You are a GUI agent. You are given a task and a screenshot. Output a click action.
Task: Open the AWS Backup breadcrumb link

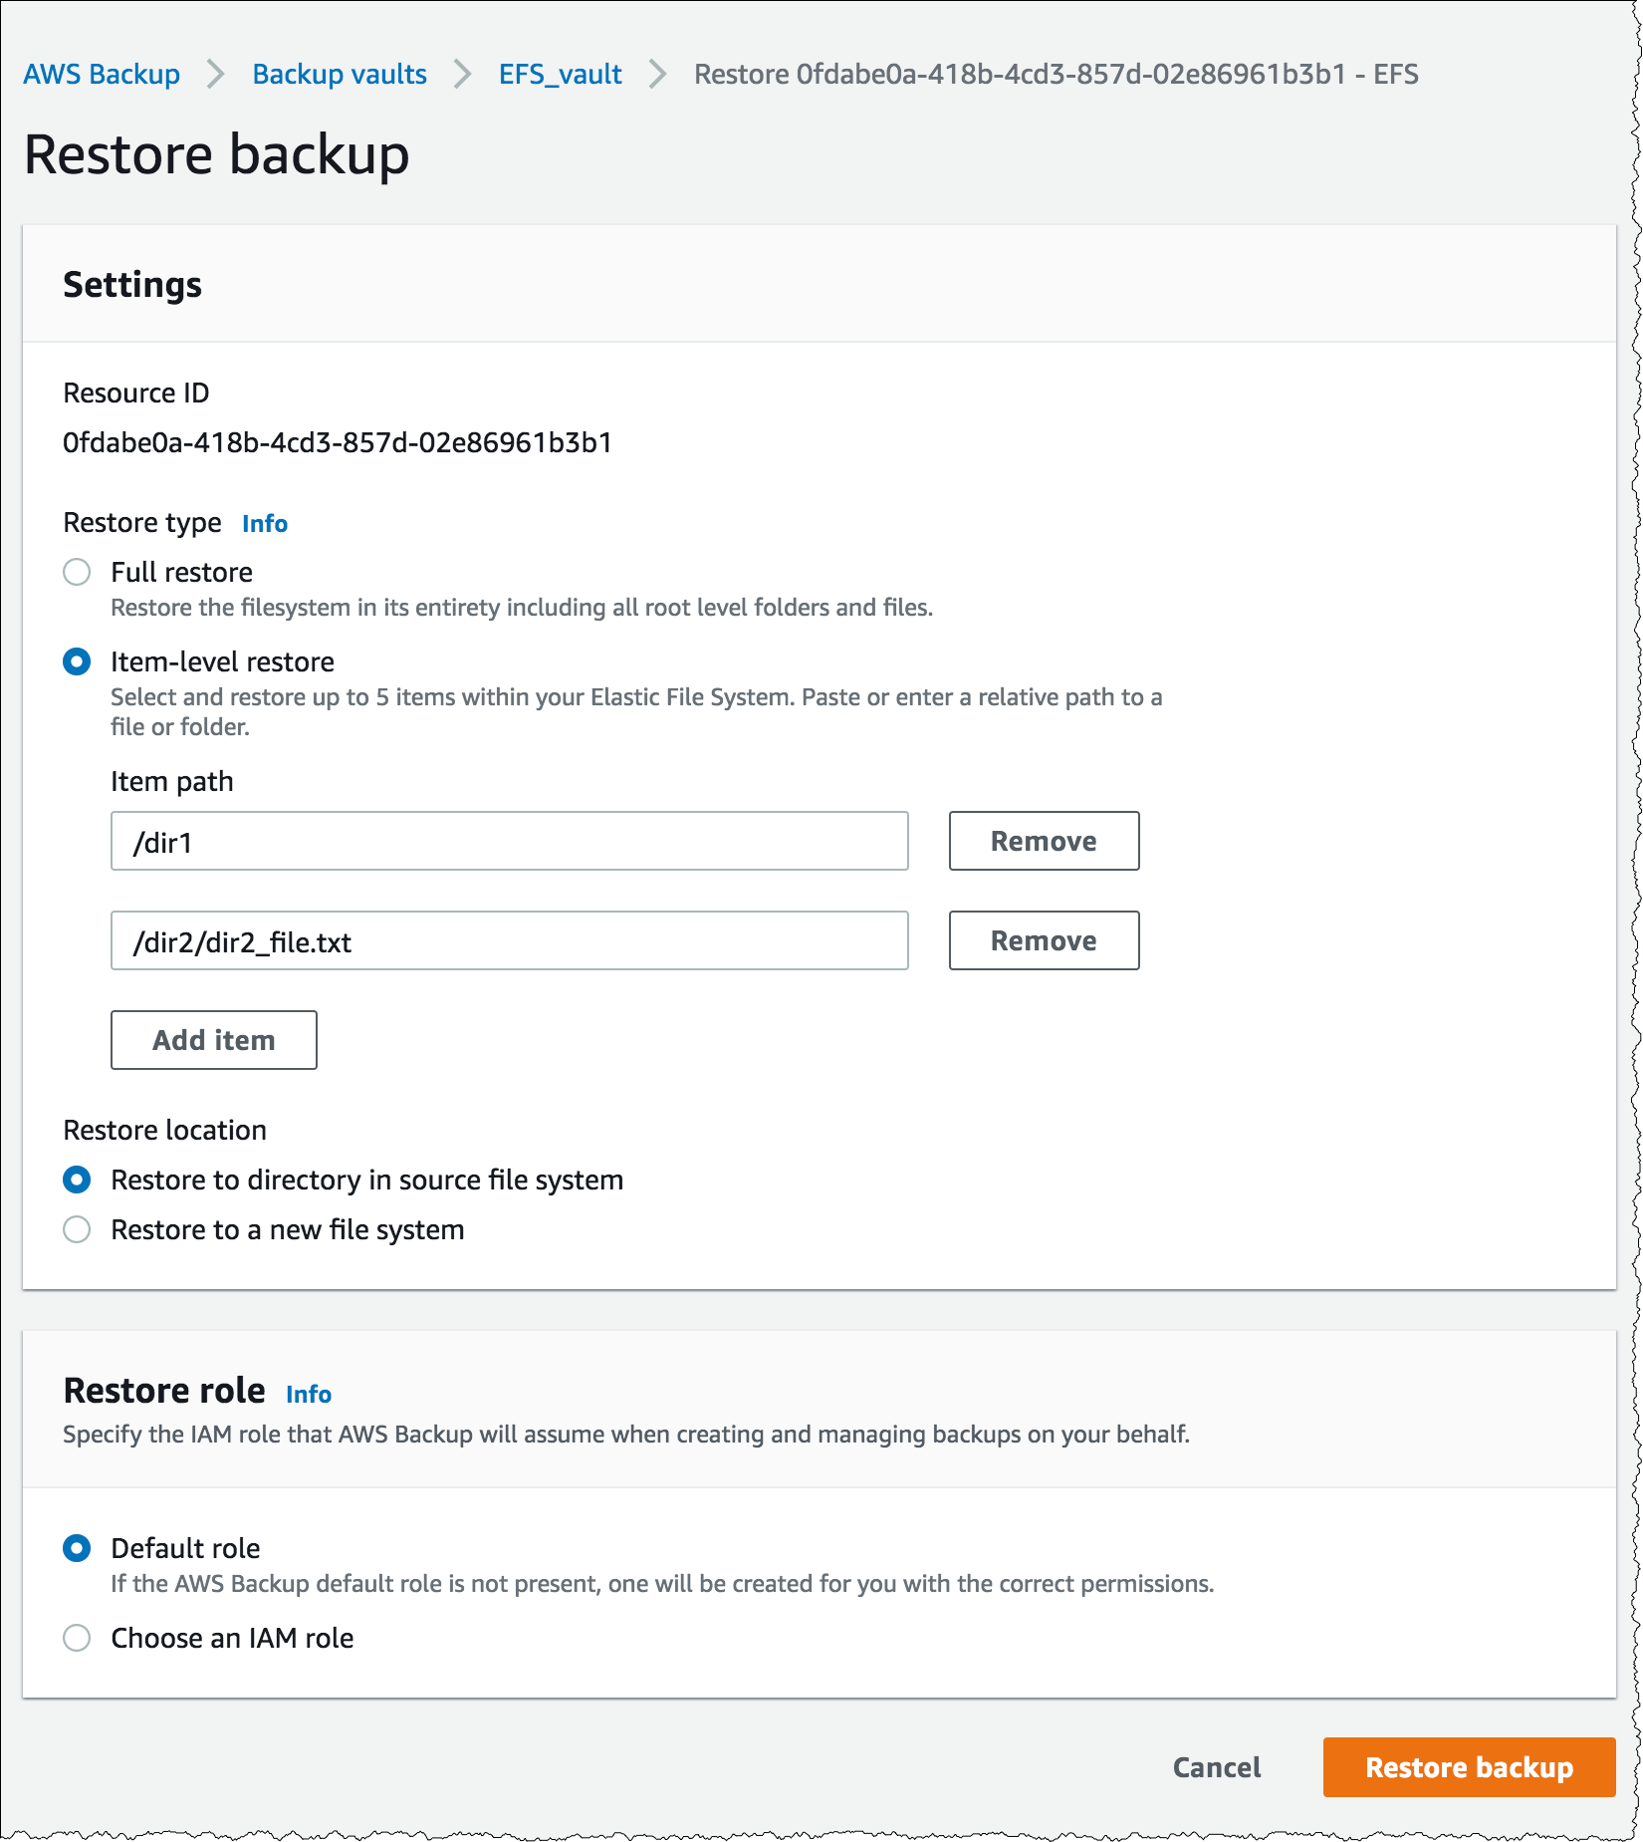coord(102,74)
